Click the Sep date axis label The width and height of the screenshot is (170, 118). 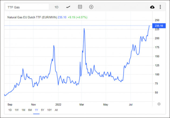(x=10, y=105)
